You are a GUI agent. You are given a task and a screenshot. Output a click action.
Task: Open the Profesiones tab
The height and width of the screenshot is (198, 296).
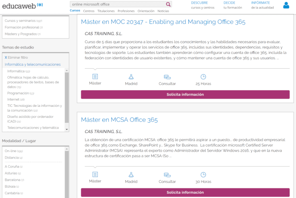point(126,11)
